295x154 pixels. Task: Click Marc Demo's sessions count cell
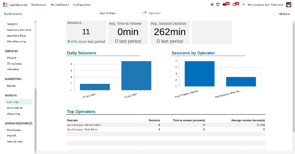point(159,130)
